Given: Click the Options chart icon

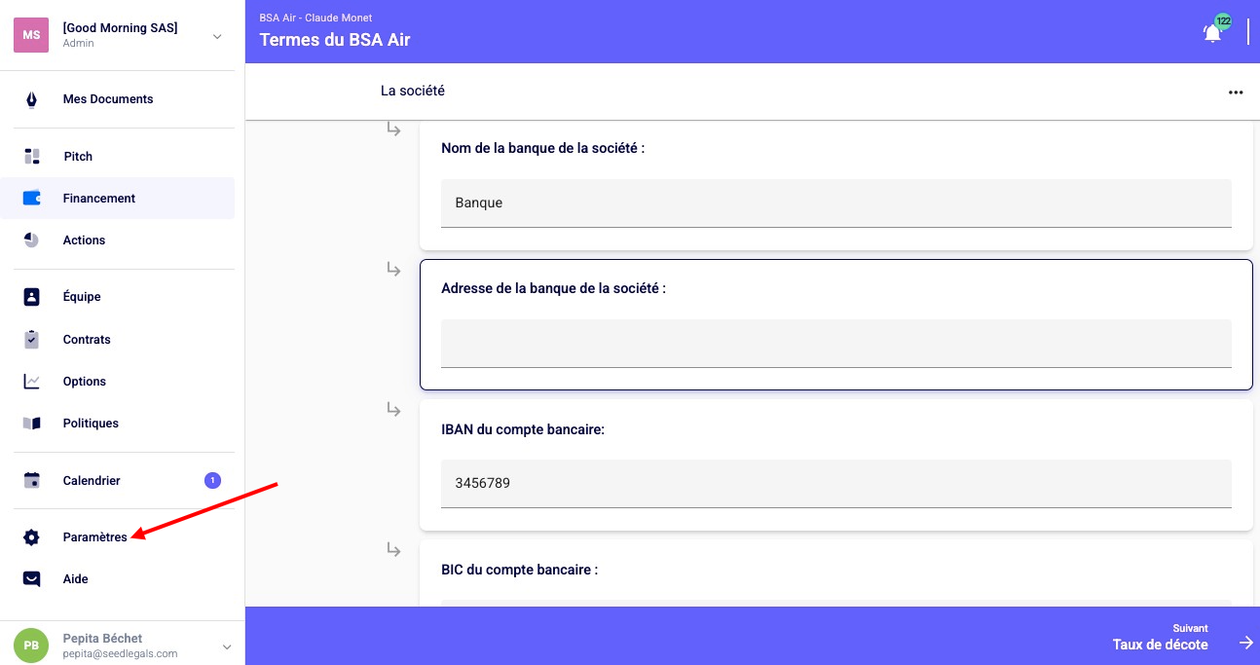Looking at the screenshot, I should pos(32,381).
